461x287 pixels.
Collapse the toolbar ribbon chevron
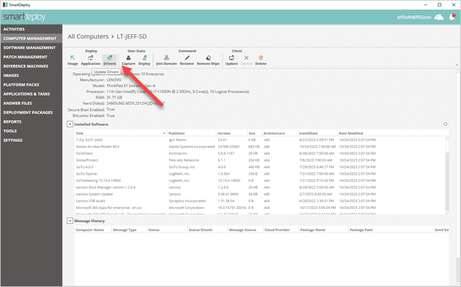456,65
